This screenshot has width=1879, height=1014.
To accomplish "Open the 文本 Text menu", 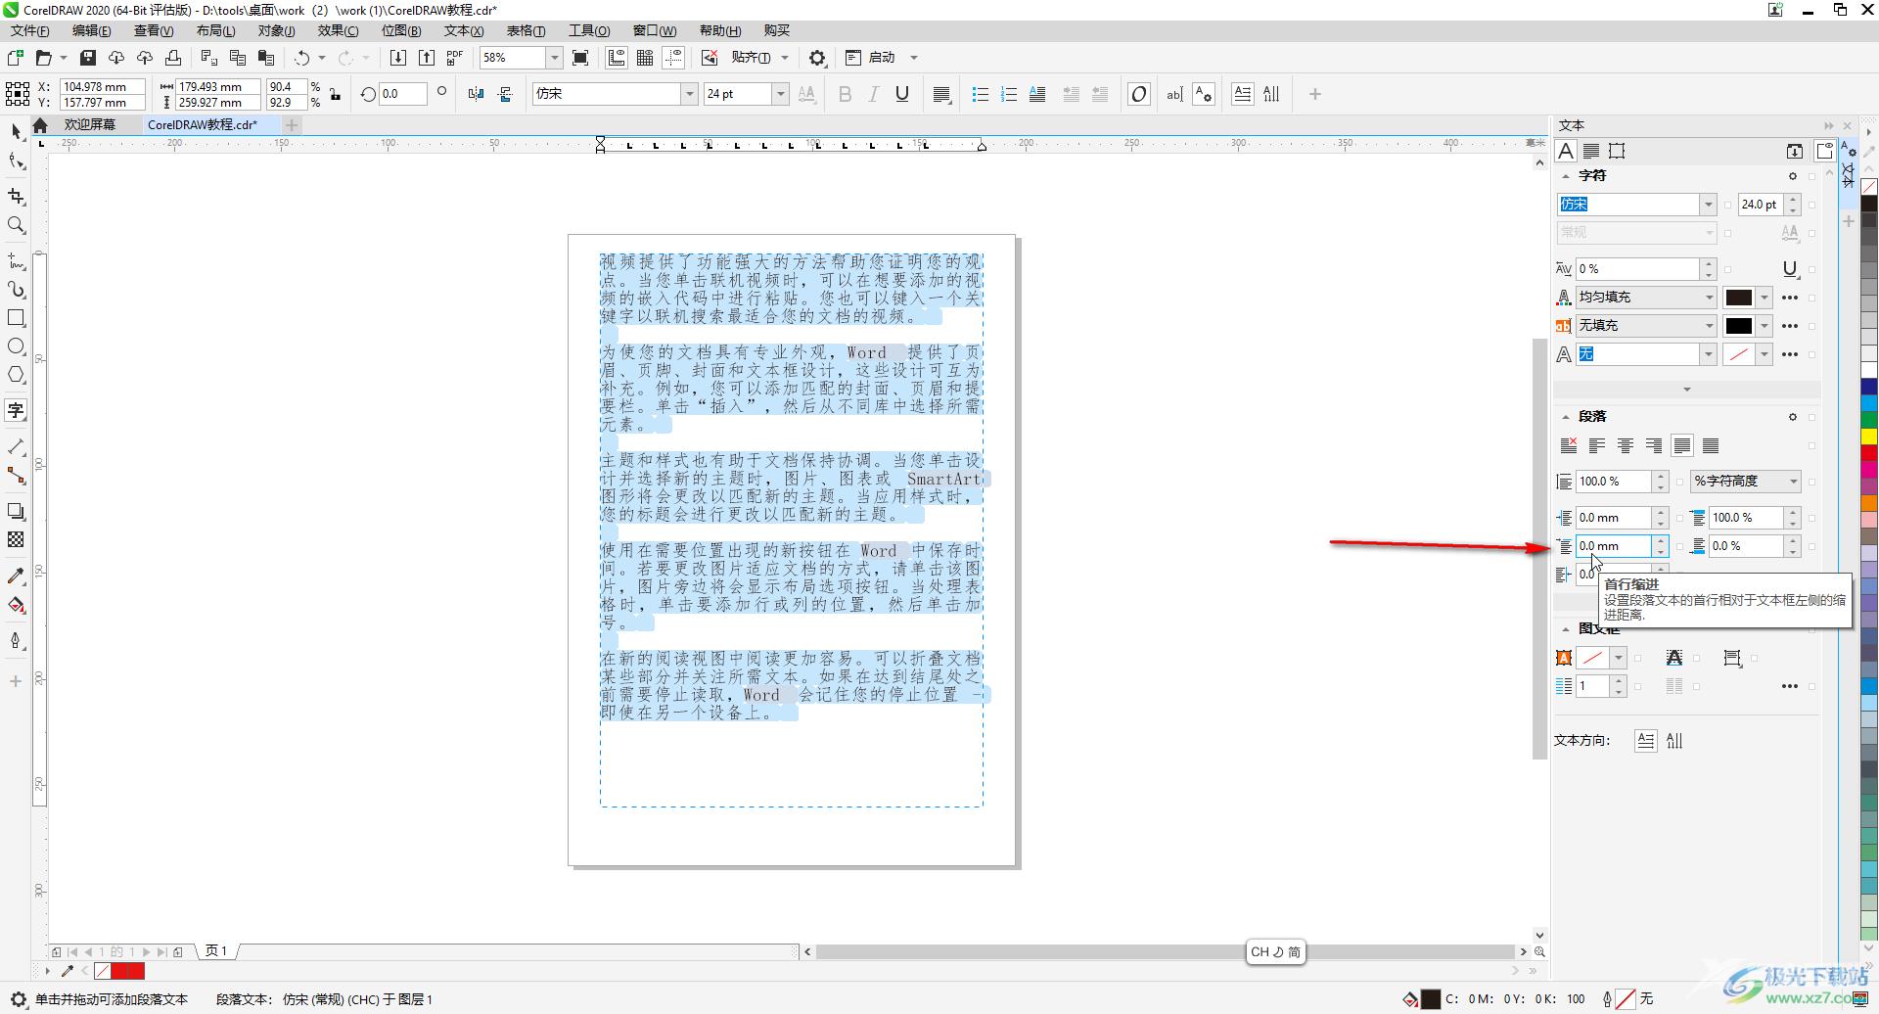I will coord(463,30).
